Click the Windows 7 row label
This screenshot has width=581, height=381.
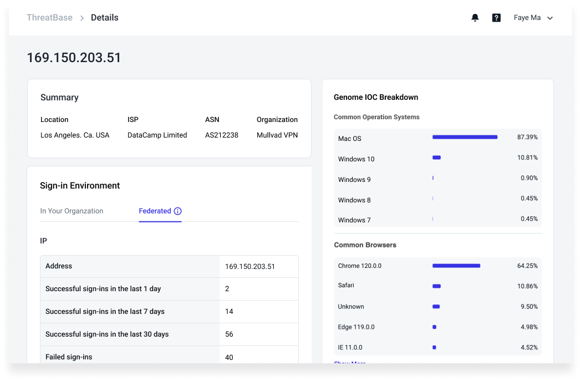[x=354, y=220]
